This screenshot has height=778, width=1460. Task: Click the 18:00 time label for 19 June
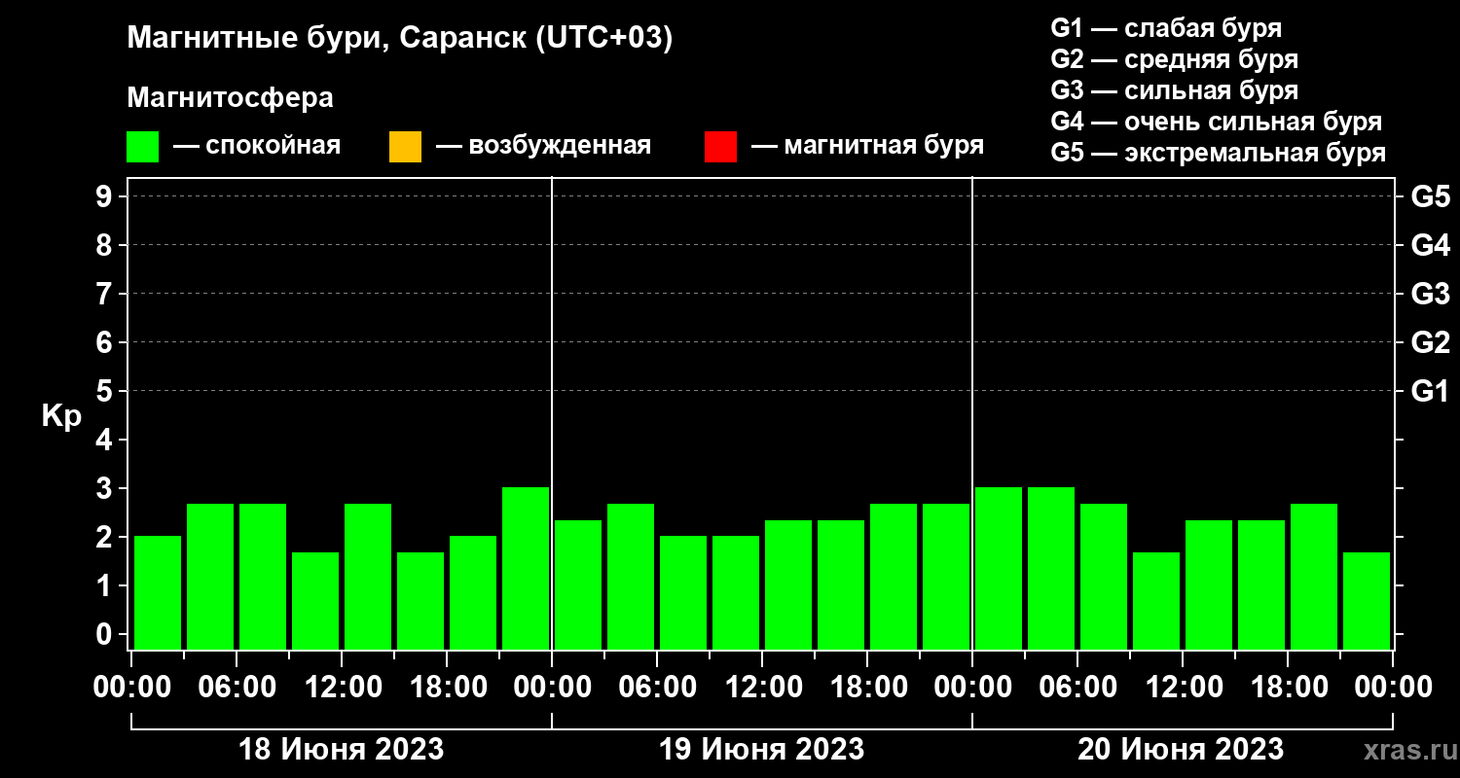[x=867, y=688]
